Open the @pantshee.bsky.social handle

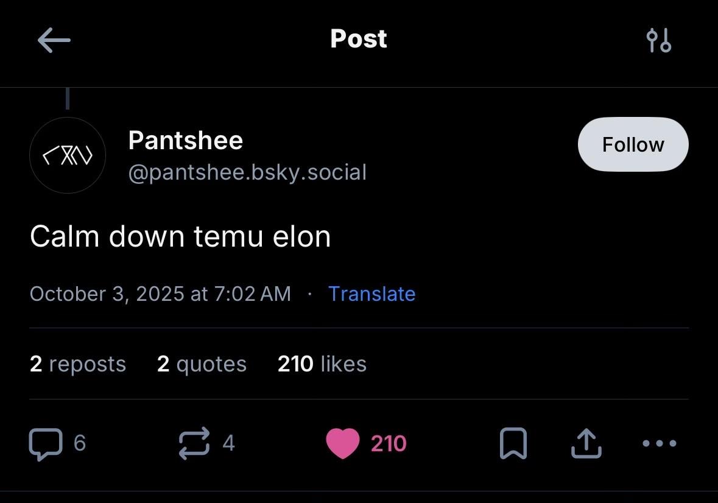point(247,172)
